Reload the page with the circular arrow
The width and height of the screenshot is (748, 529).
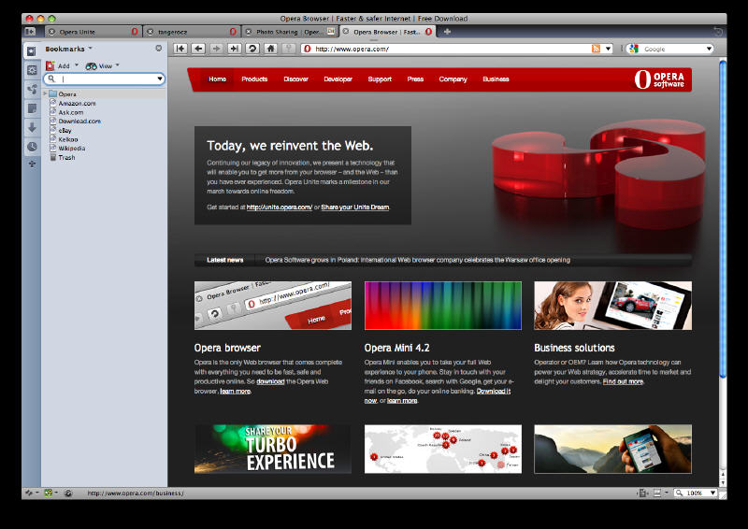[x=252, y=49]
